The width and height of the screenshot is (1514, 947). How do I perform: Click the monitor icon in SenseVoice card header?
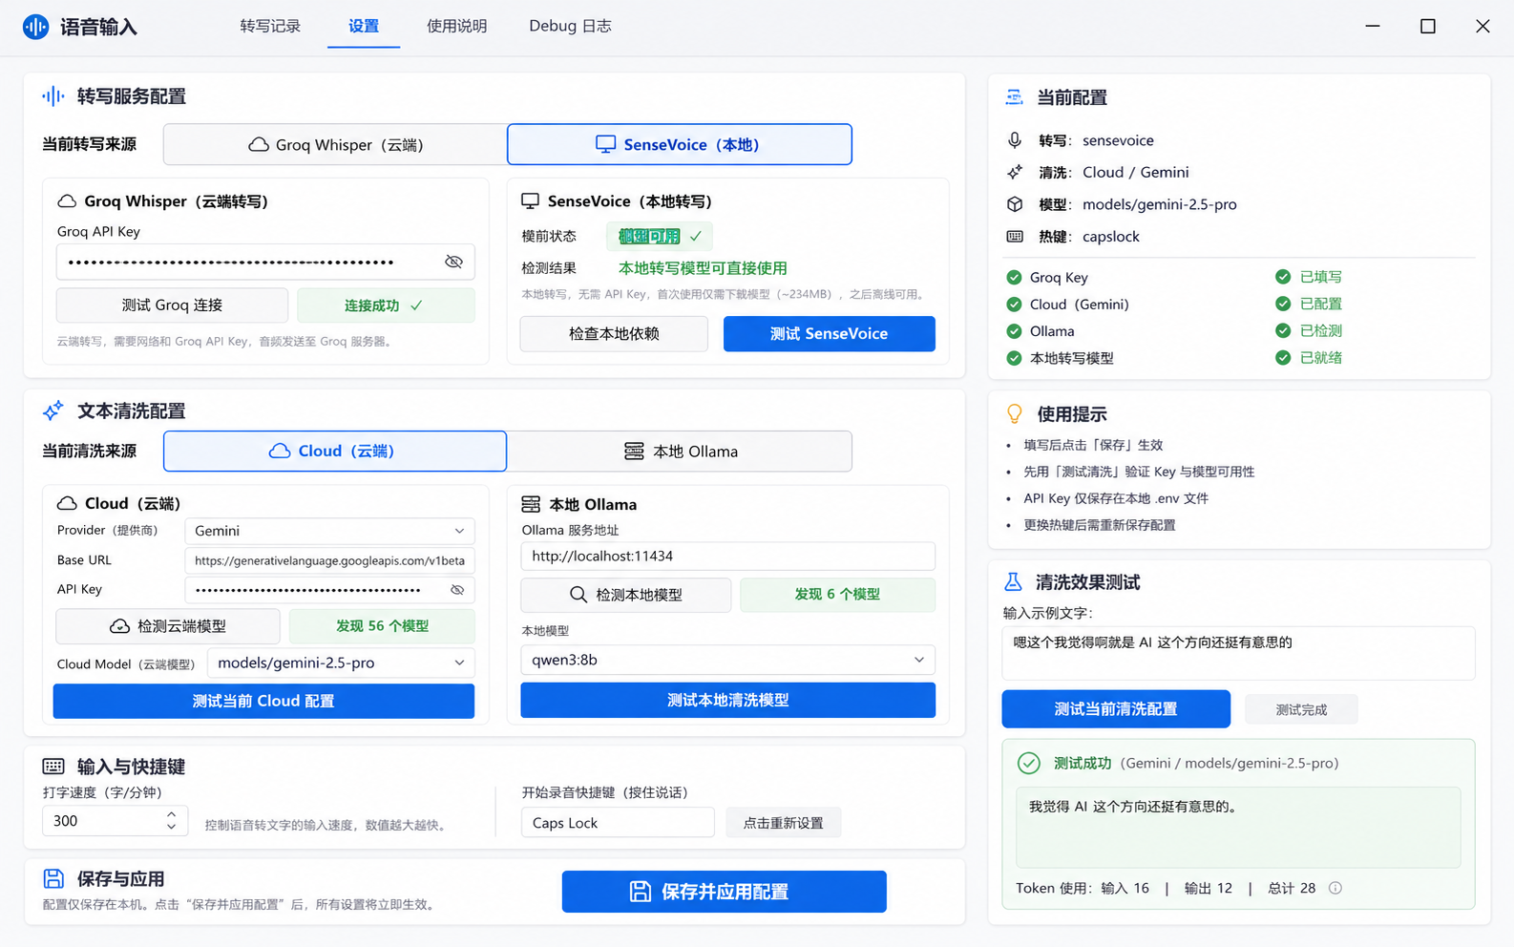tap(530, 201)
